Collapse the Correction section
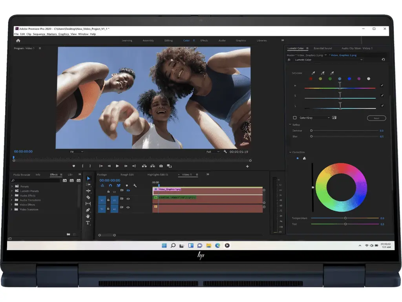Viewport: 402px width, 302px height. coord(290,152)
